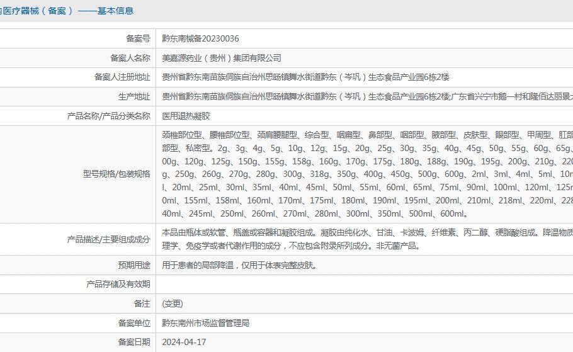Click the 备注 label

(x=142, y=304)
